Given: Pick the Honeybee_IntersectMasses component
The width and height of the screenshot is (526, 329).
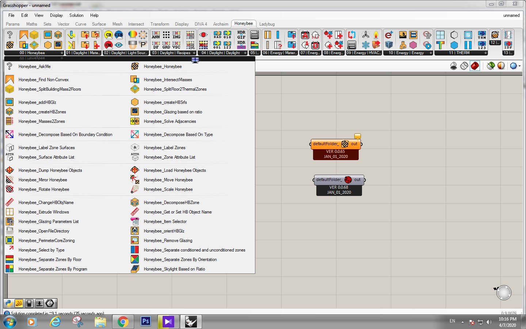Looking at the screenshot, I should 168,80.
